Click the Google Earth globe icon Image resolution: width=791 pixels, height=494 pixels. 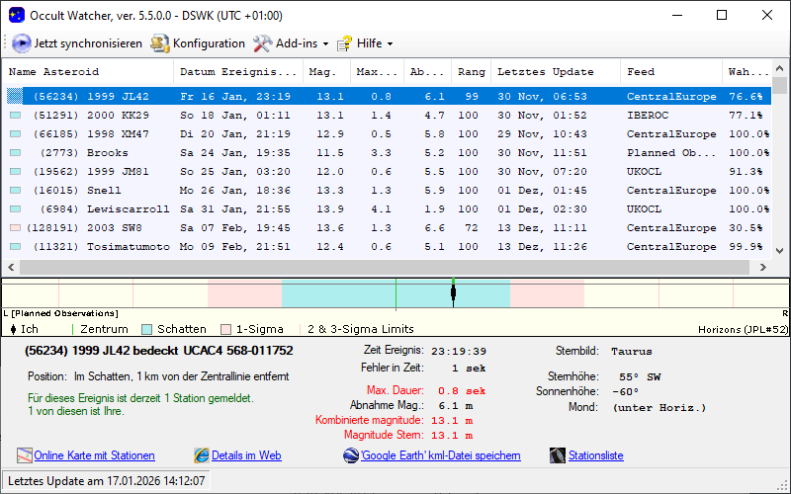[x=351, y=455]
